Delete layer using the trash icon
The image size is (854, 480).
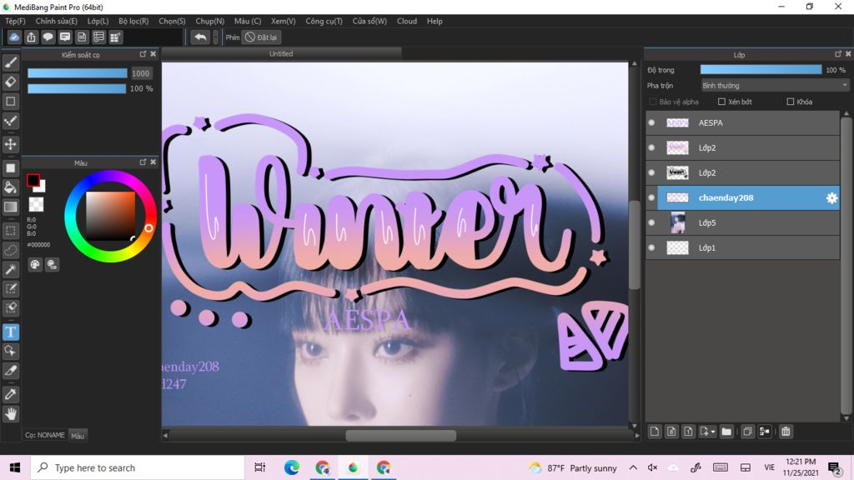tap(786, 432)
